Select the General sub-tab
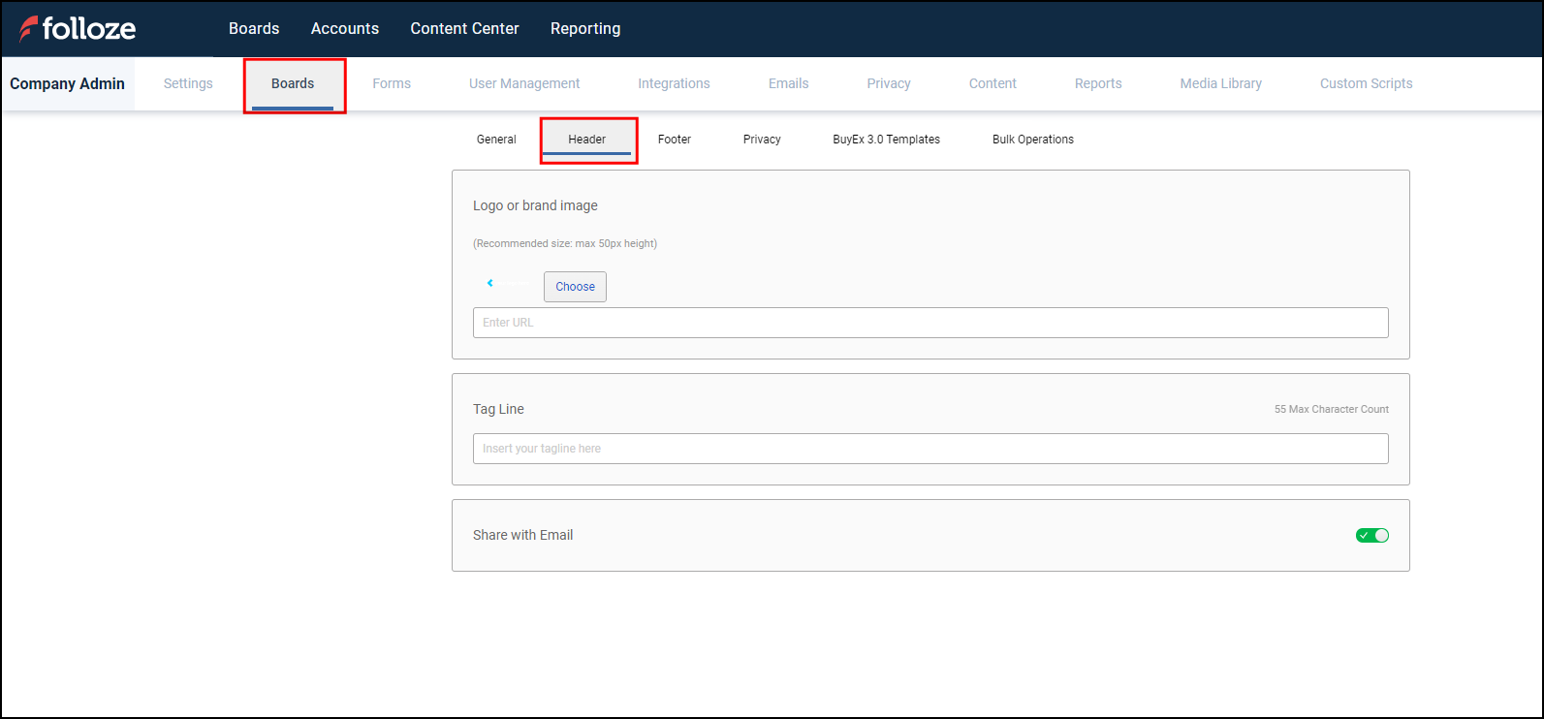 [x=496, y=140]
